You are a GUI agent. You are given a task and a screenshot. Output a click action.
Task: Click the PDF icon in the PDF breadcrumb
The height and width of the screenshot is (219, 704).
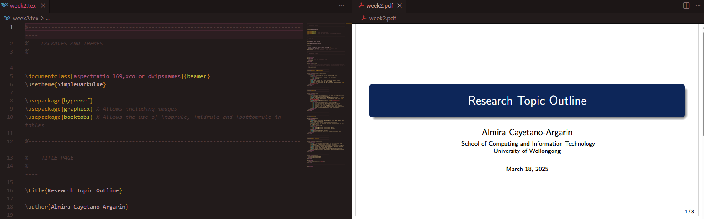click(x=364, y=18)
